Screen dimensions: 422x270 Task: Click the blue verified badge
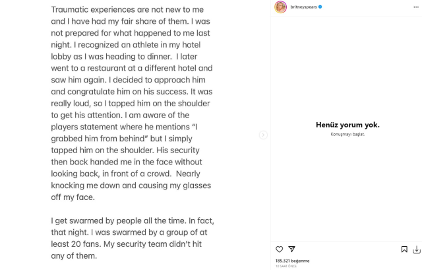click(x=320, y=7)
